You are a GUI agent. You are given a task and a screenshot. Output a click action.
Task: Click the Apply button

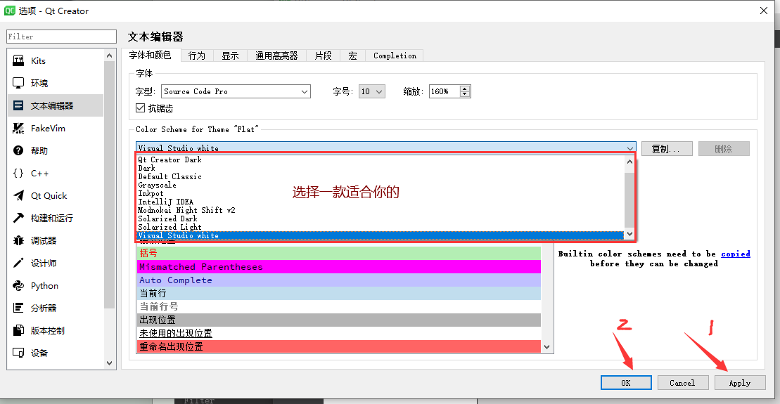[740, 383]
